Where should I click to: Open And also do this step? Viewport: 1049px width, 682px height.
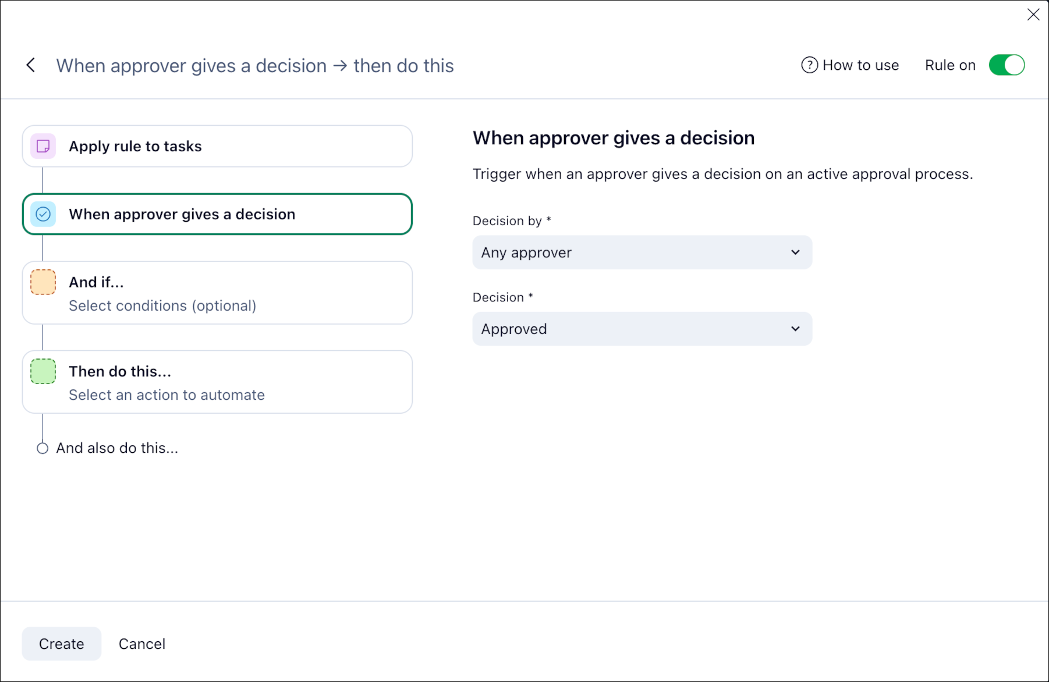[x=117, y=447]
